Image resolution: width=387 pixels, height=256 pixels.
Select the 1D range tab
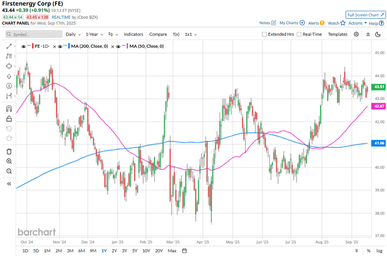25,251
